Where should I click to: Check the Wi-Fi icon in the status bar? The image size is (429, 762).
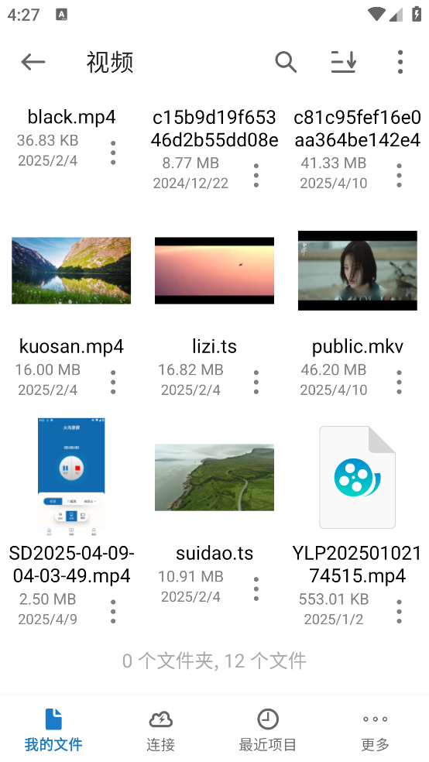pyautogui.click(x=376, y=14)
